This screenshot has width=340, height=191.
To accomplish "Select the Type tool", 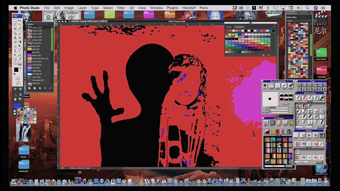I will 19,50.
